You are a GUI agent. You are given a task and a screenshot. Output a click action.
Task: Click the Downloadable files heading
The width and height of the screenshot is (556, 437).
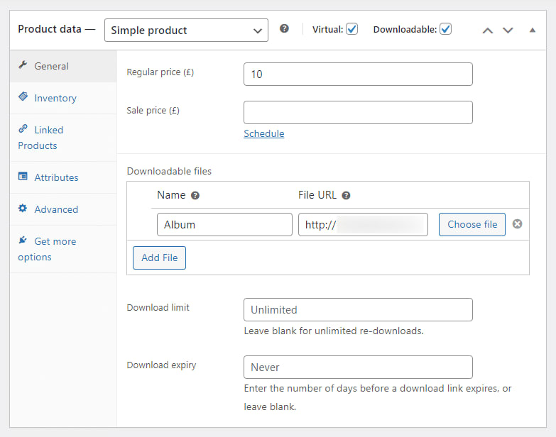coord(169,172)
